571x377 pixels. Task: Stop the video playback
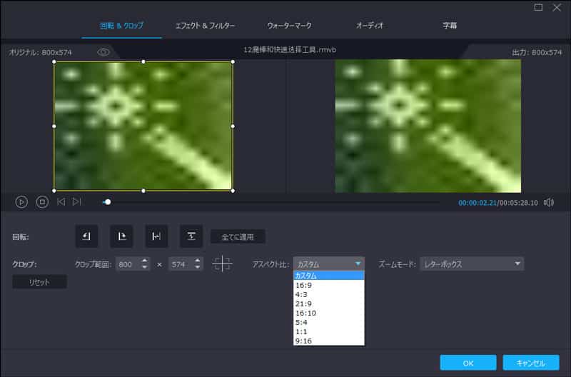[42, 202]
